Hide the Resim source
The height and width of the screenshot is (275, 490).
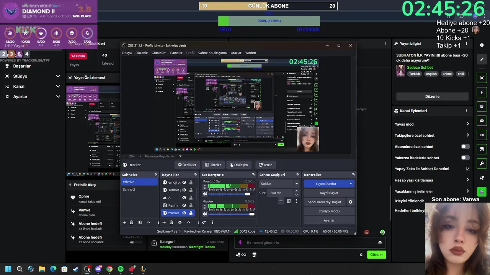coord(184,205)
